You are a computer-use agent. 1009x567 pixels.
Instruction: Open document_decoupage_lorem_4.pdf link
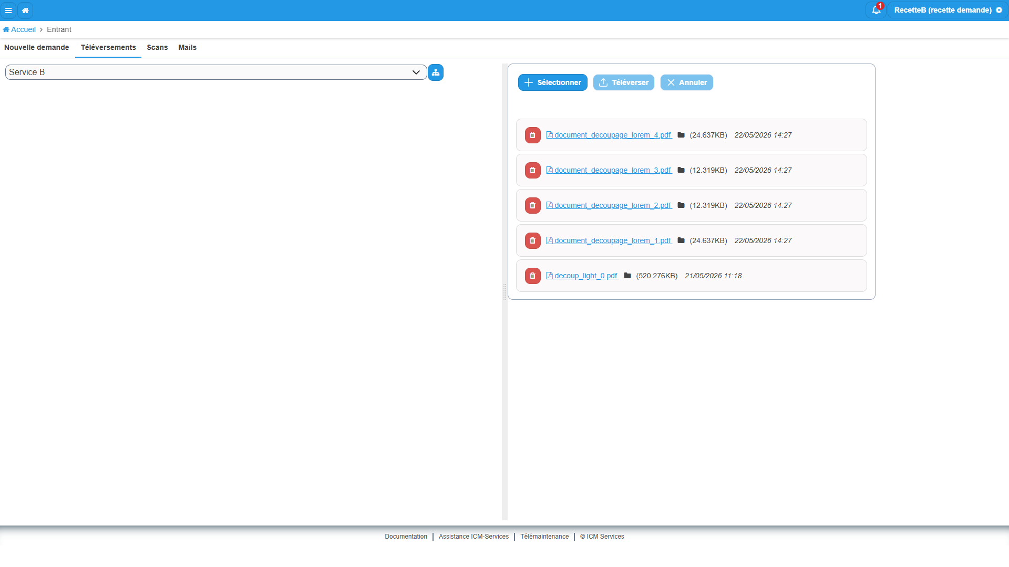[609, 135]
